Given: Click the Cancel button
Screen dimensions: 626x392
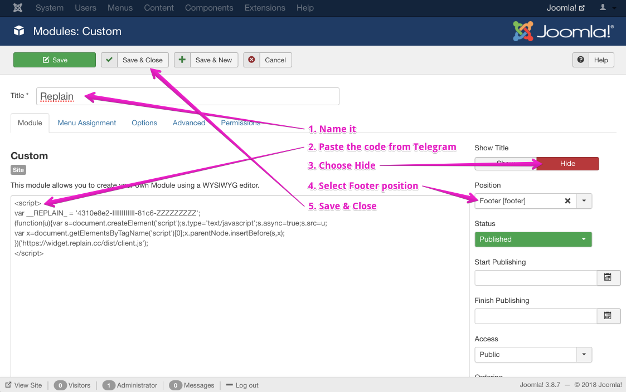Looking at the screenshot, I should coord(268,60).
